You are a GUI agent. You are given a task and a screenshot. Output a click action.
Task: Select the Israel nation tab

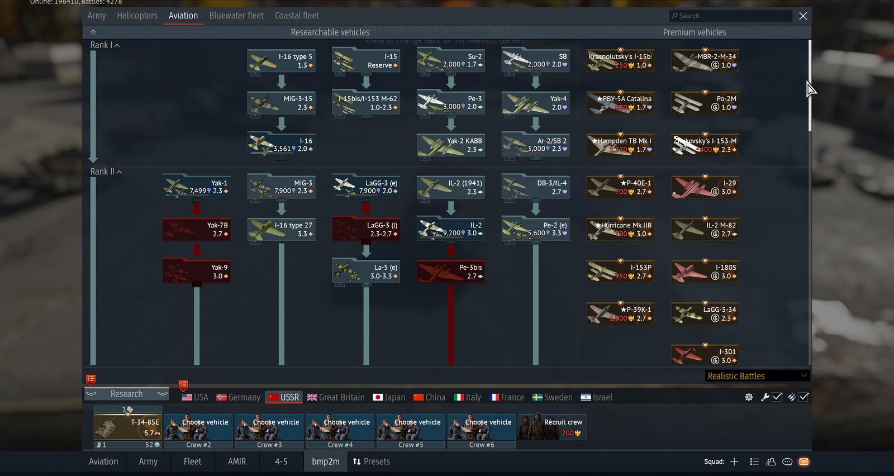point(597,397)
